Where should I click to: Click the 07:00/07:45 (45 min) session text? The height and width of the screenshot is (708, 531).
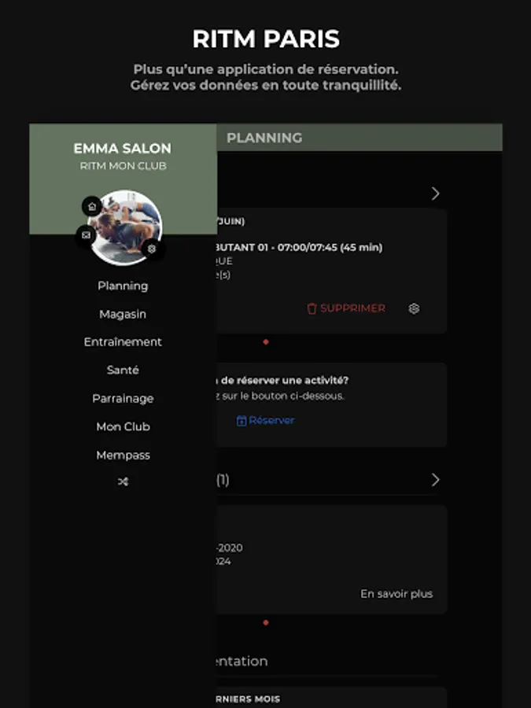click(x=330, y=248)
